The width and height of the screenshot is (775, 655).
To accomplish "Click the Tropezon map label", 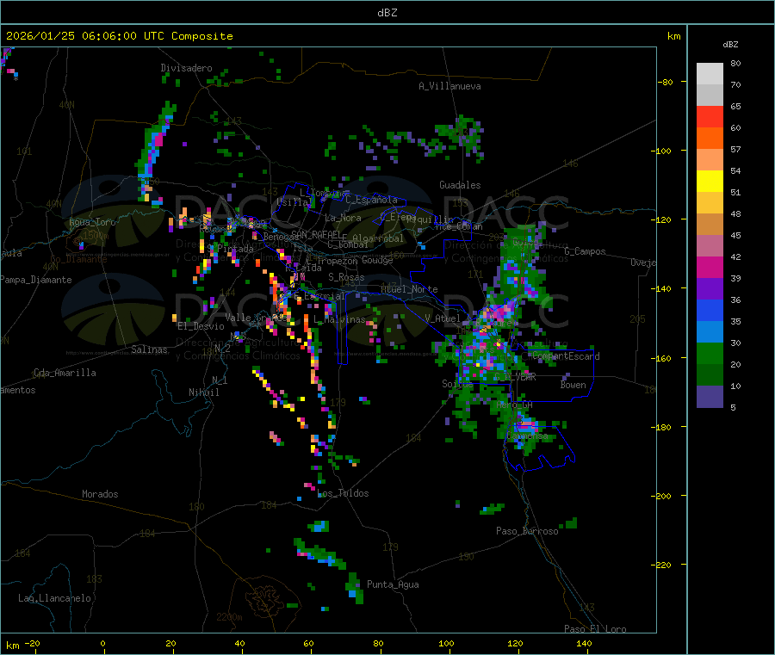I will (x=337, y=260).
